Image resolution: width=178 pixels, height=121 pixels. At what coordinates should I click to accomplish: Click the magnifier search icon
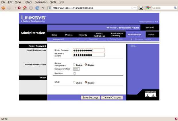(175, 8)
